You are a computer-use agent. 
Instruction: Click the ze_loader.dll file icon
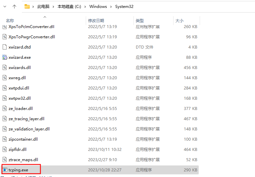pyautogui.click(x=5, y=109)
